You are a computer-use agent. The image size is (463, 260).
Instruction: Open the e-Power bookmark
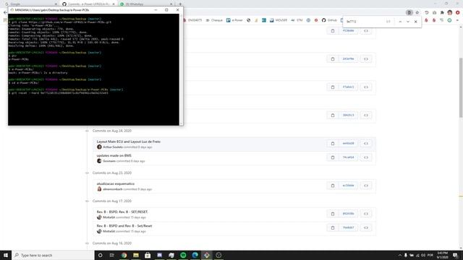(234, 20)
